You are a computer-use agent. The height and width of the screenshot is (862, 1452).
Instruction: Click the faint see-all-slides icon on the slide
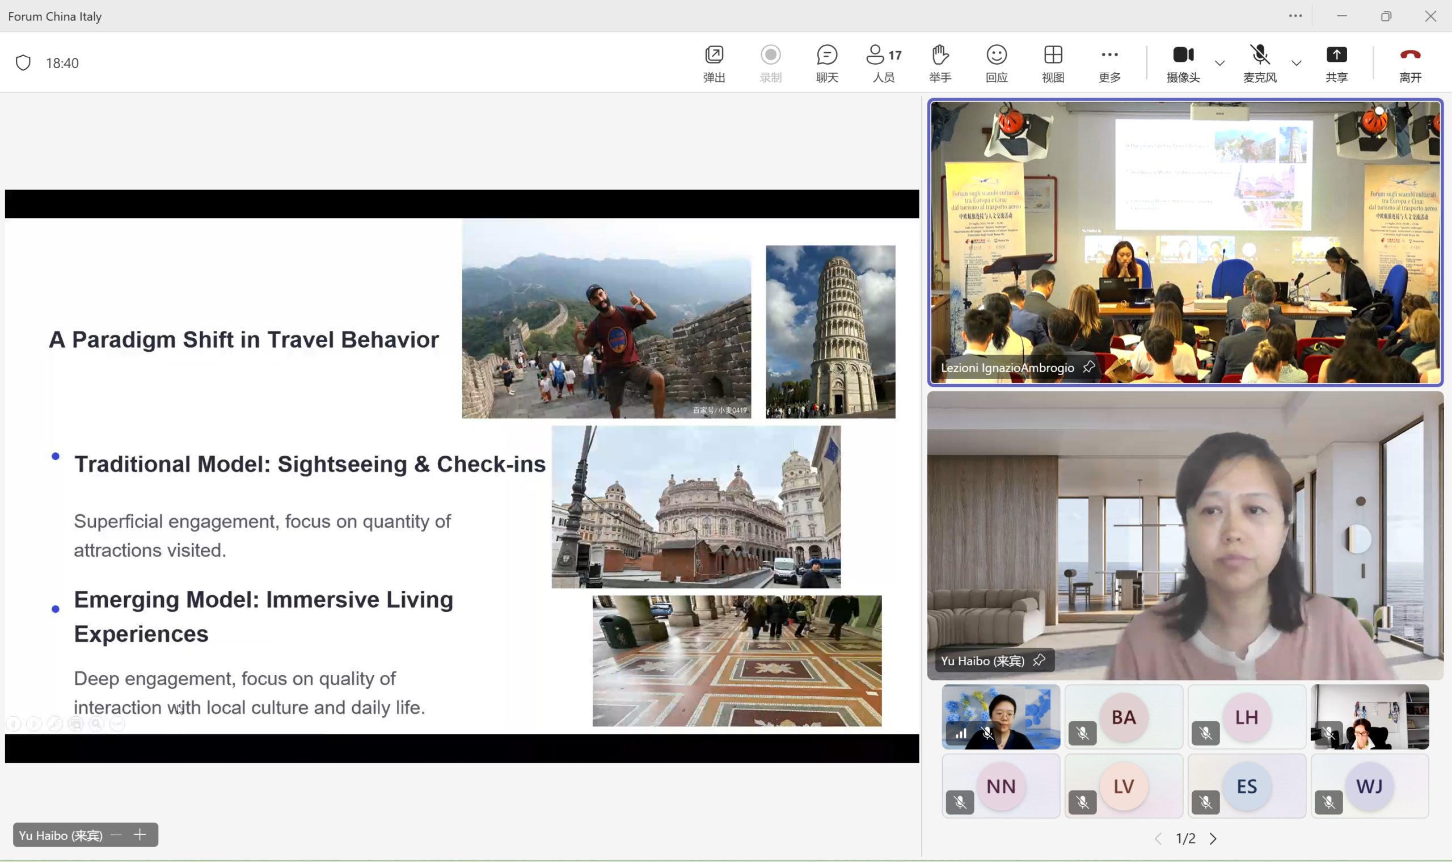click(75, 724)
